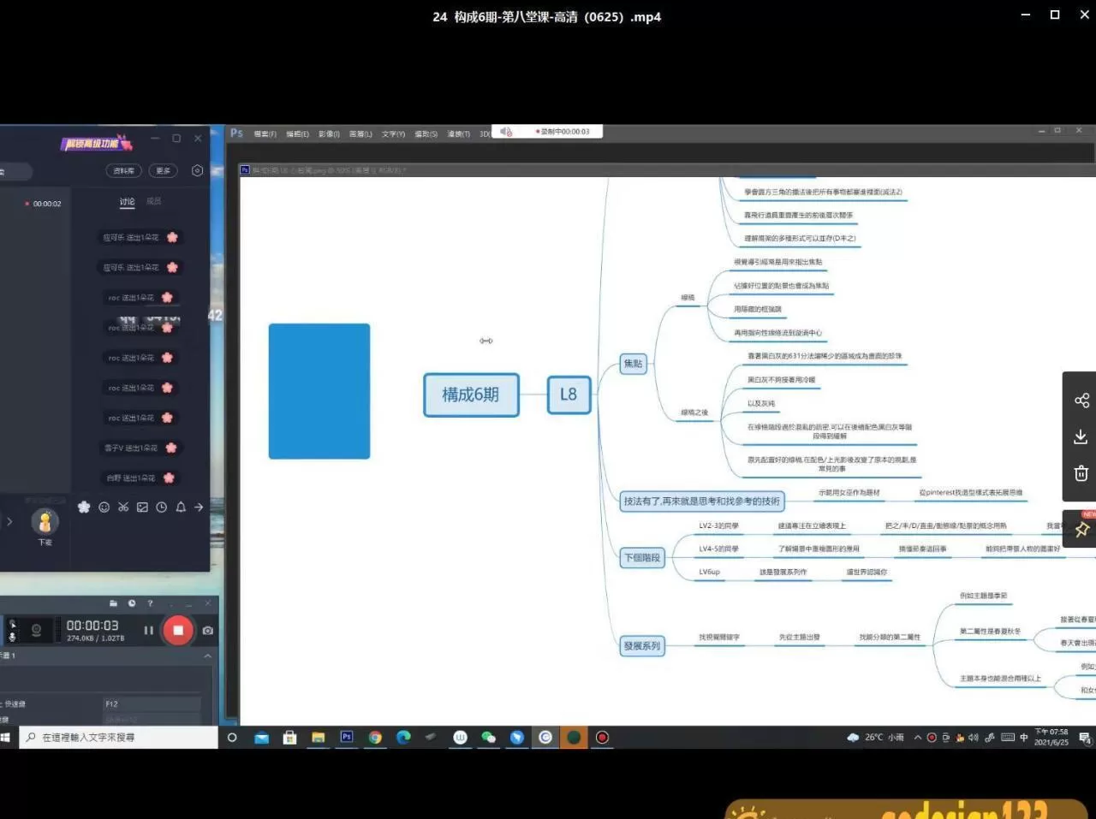The image size is (1096, 819).
Task: Open the recorder's schedule clock icon
Action: (x=132, y=603)
